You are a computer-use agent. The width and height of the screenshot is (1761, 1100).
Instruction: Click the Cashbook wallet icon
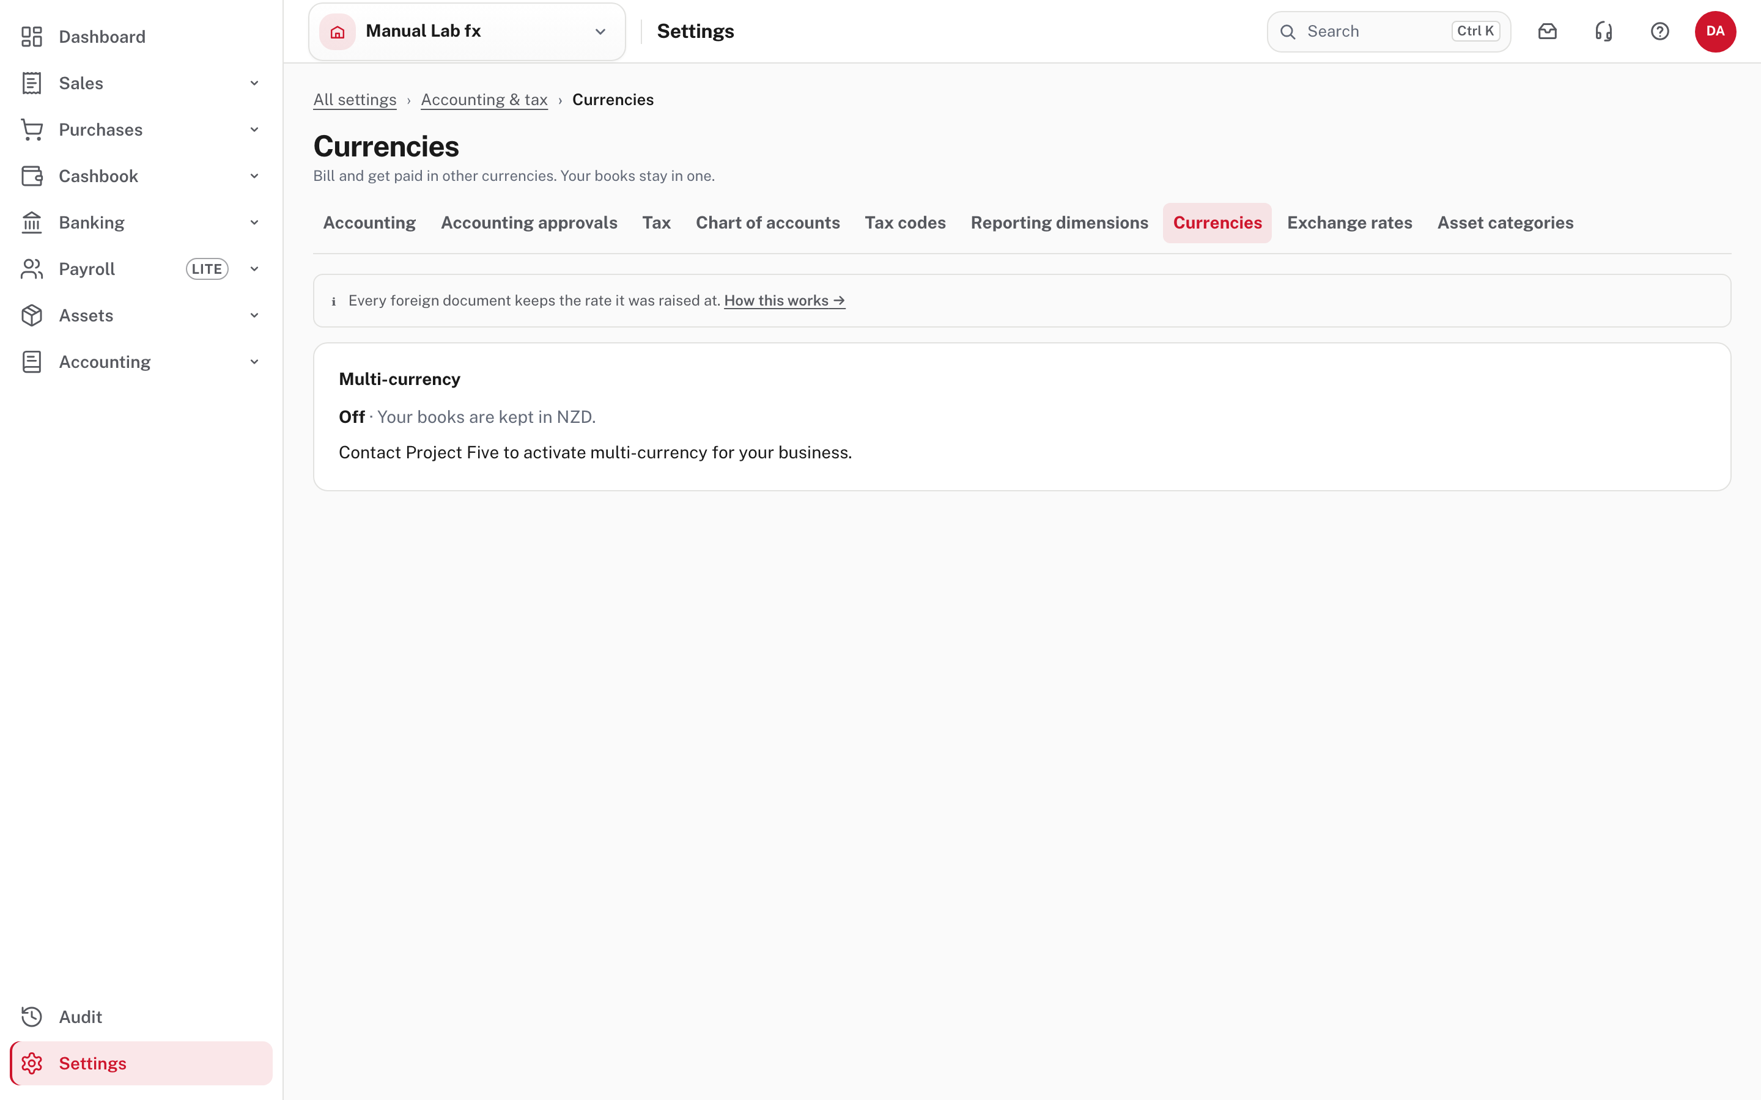(31, 176)
